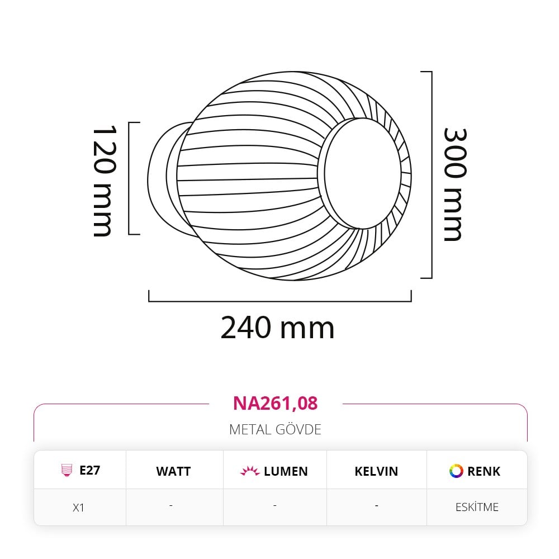This screenshot has height=559, width=559.
Task: Click the X1 quantity cell
Action: click(78, 508)
